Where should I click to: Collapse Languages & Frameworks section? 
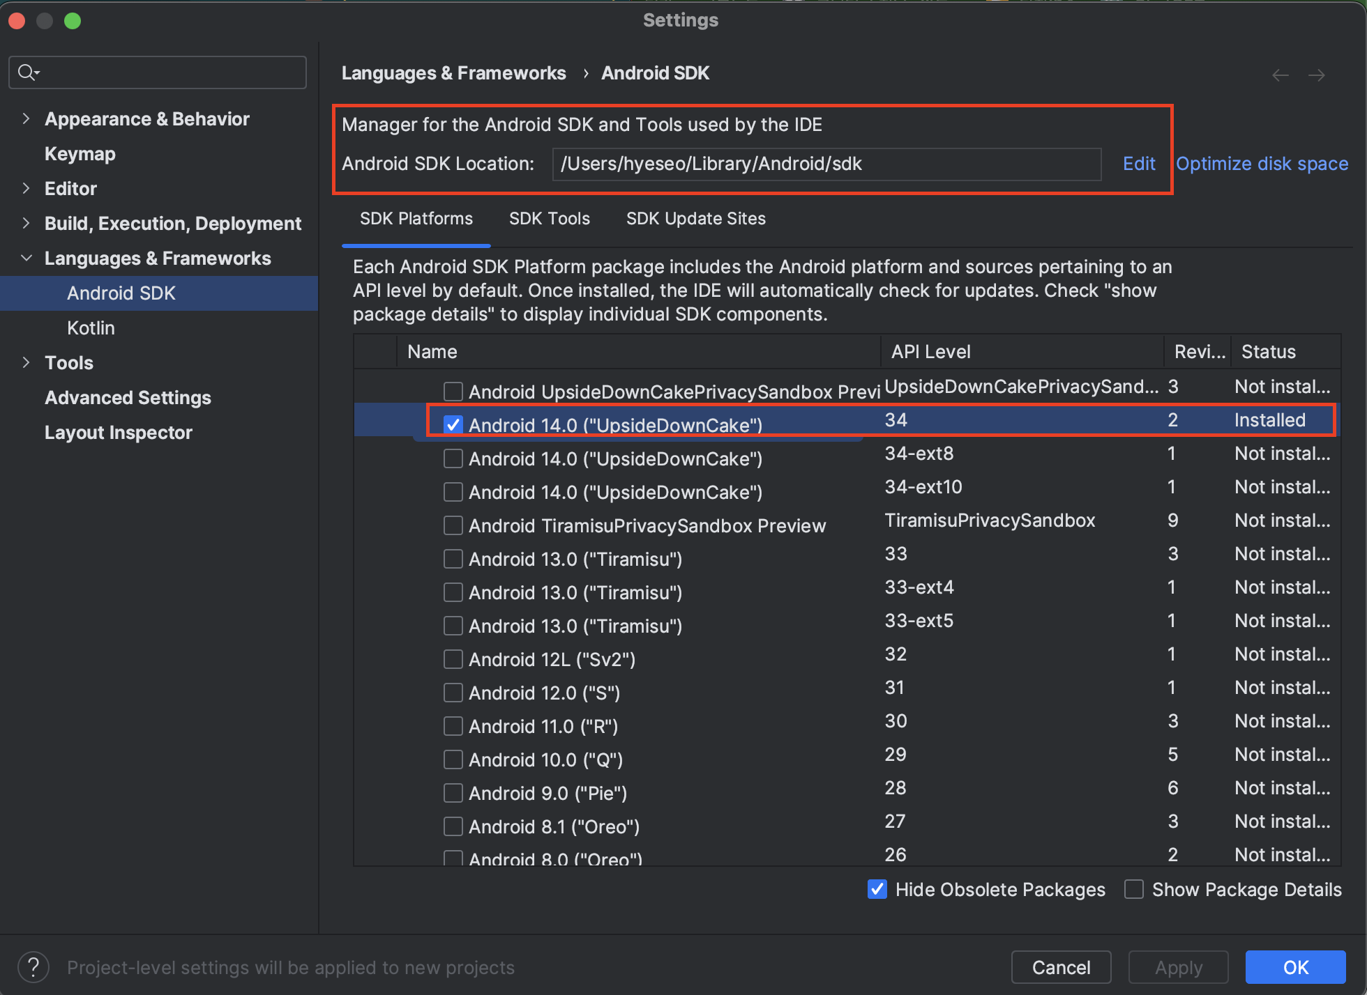pyautogui.click(x=26, y=258)
